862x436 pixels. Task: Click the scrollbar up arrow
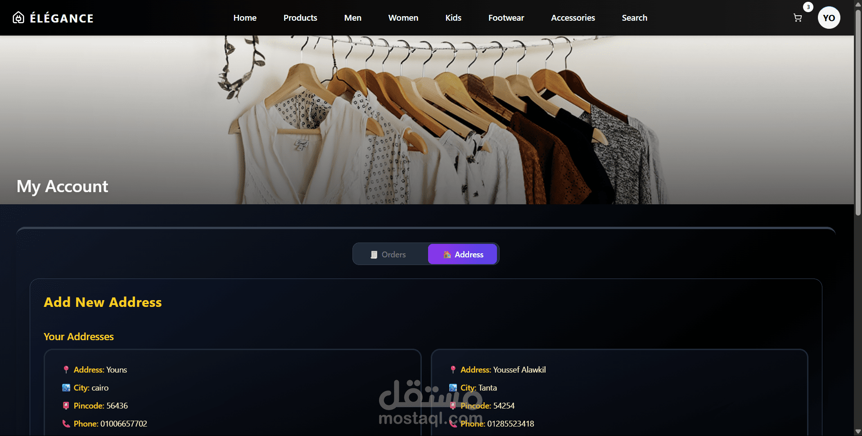coord(858,4)
